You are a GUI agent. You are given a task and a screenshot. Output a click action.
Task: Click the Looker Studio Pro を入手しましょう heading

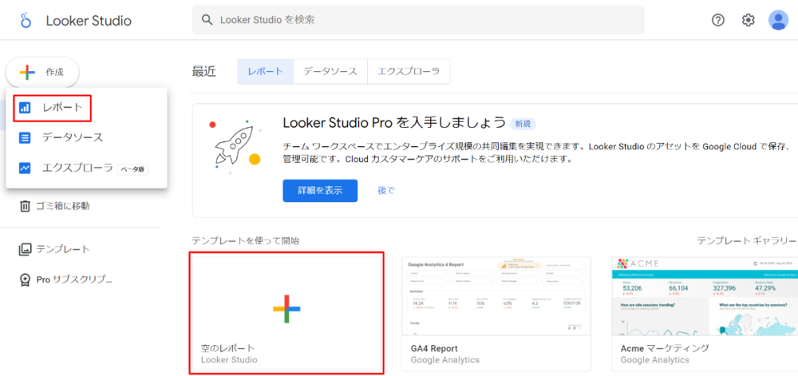[394, 123]
